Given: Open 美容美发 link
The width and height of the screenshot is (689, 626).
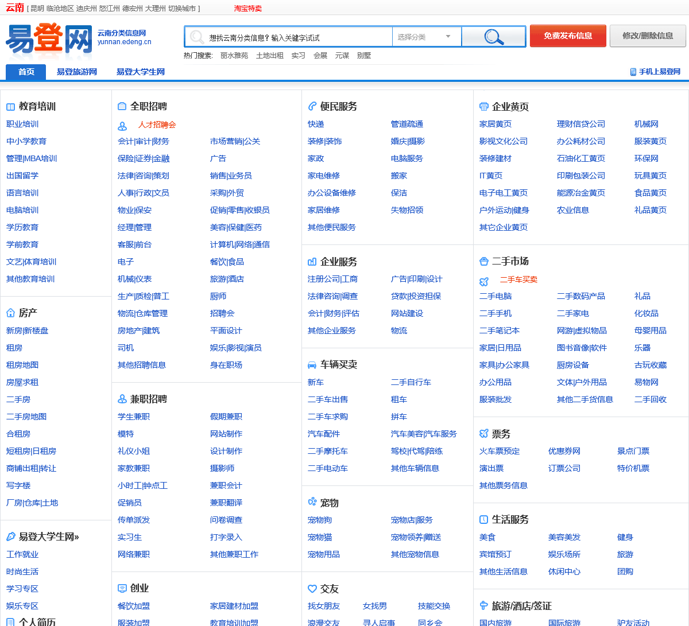Looking at the screenshot, I should point(564,537).
